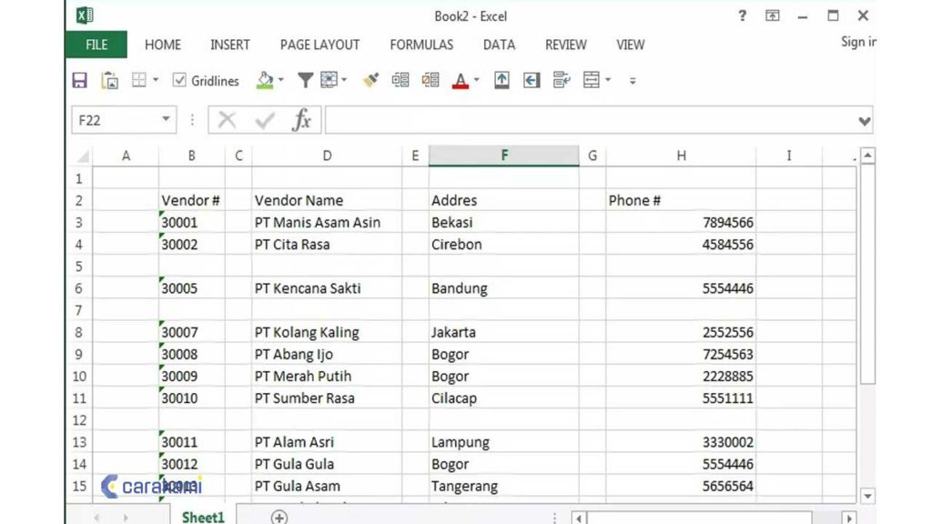Open the Filter tool funnel icon
The width and height of the screenshot is (932, 524).
(x=305, y=80)
